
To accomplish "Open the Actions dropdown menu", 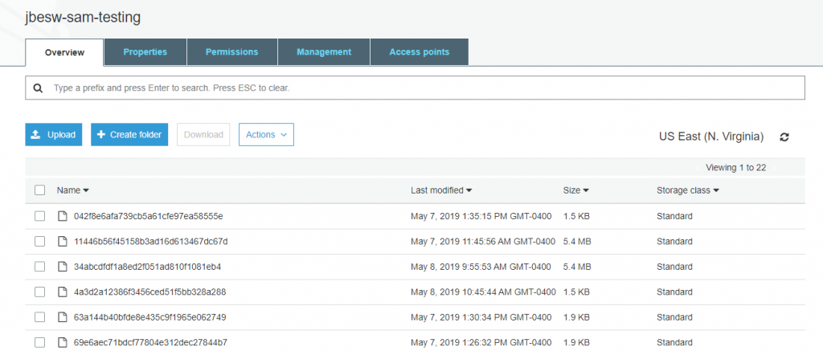I will 266,135.
